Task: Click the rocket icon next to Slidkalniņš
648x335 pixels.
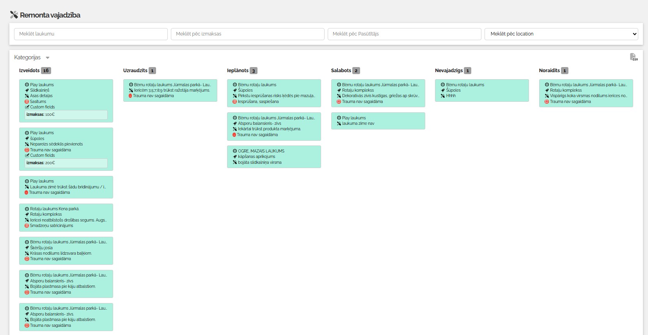Action: (x=27, y=90)
